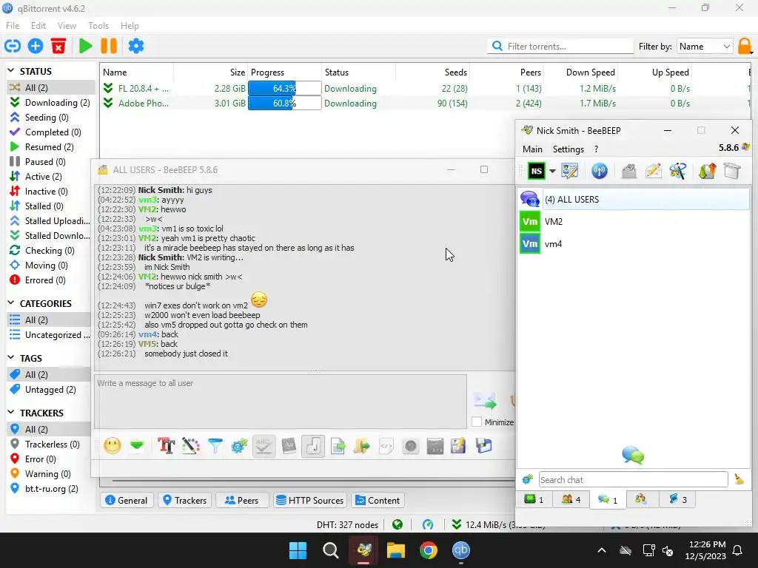
Task: Edit your profile via vCard pencil icon
Action: (569, 171)
